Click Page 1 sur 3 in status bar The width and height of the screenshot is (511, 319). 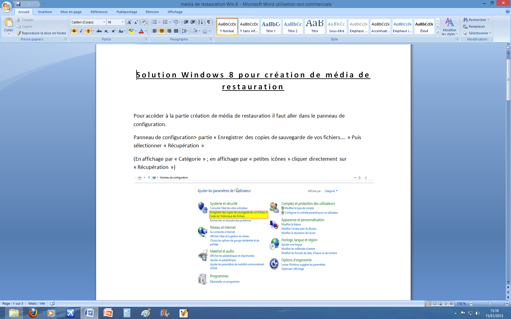click(13, 304)
